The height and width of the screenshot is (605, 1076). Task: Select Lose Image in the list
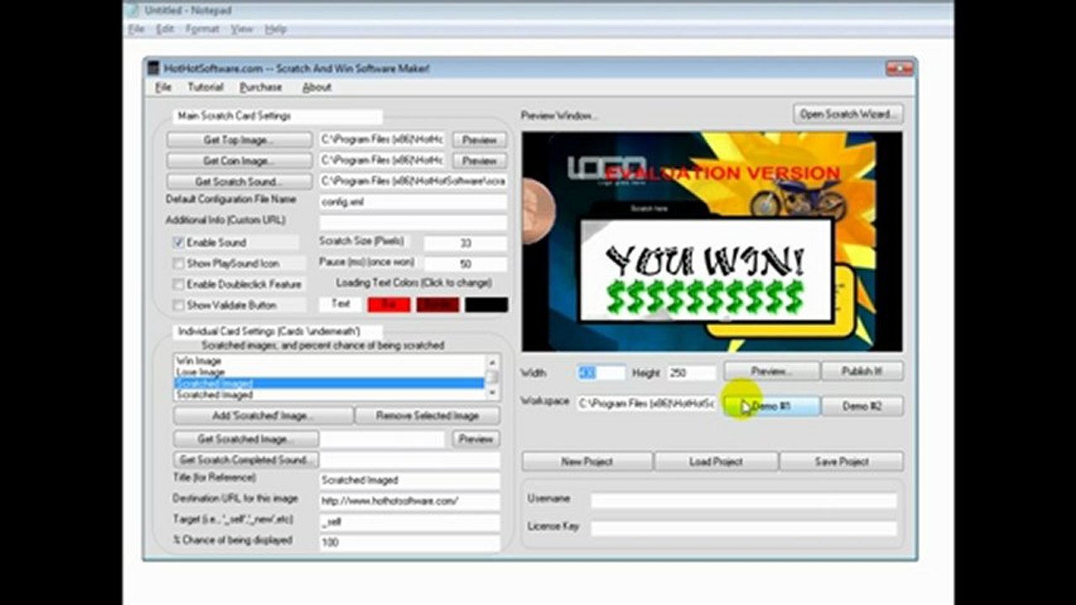tap(330, 371)
